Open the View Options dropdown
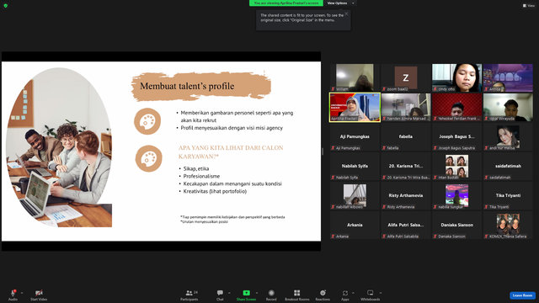 (340, 3)
